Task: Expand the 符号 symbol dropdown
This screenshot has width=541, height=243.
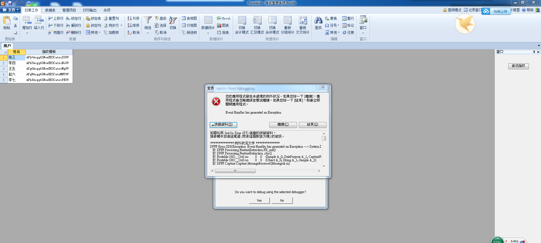Action: [x=332, y=25]
